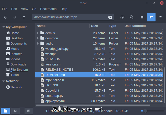
Task: Open Trash in sidebar
Action: pyautogui.click(x=12, y=75)
